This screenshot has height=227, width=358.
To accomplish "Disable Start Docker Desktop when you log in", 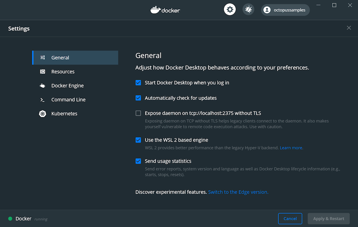I will click(x=138, y=83).
